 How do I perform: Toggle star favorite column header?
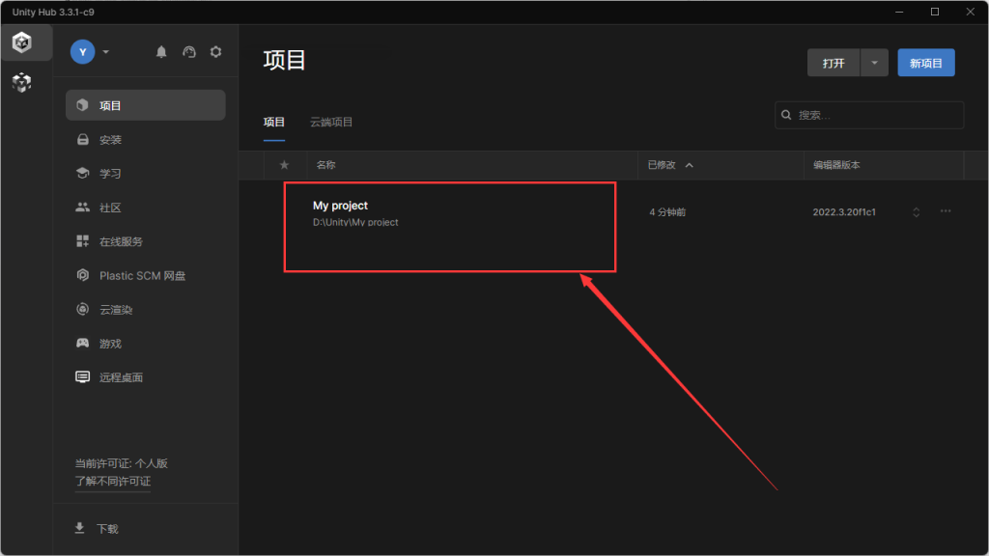[284, 165]
